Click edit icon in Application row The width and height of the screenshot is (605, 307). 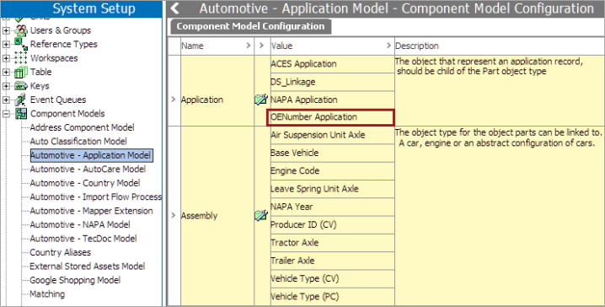pos(261,100)
